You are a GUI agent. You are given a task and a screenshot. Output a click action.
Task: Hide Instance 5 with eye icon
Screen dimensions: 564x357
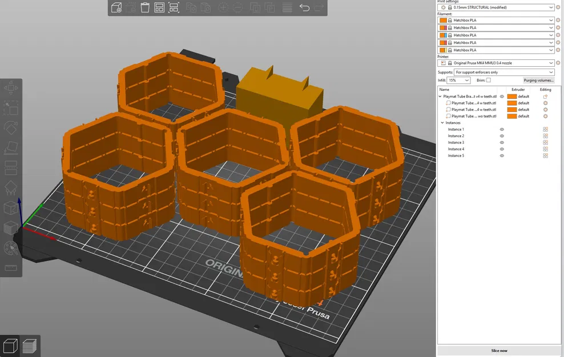point(502,156)
